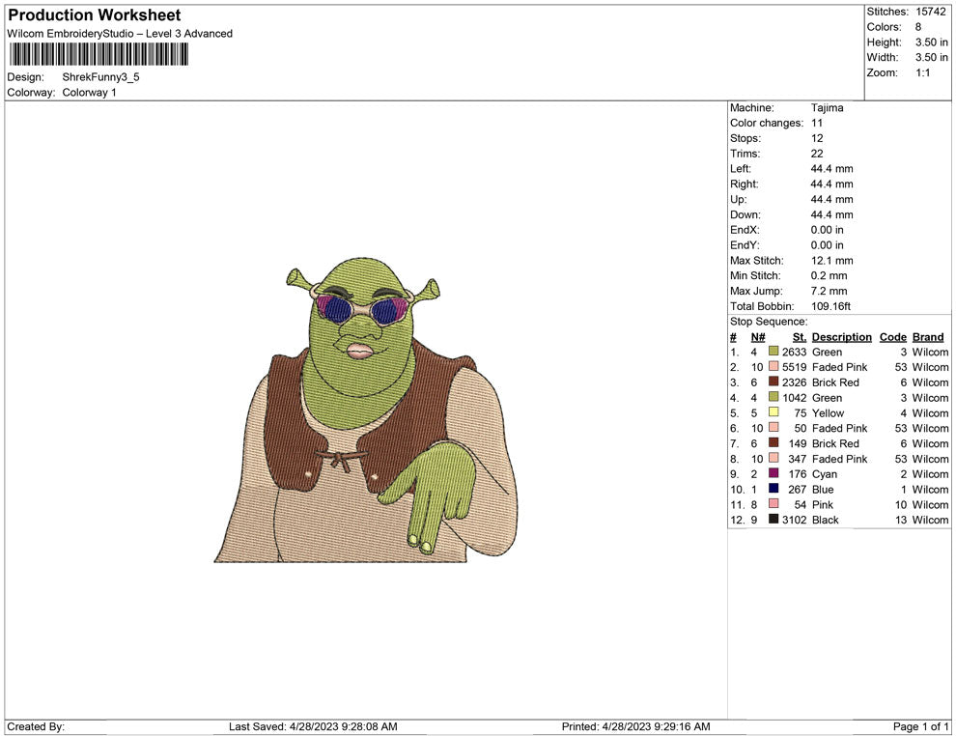956x736 pixels.
Task: Click the Color changes value 11
Action: [817, 124]
